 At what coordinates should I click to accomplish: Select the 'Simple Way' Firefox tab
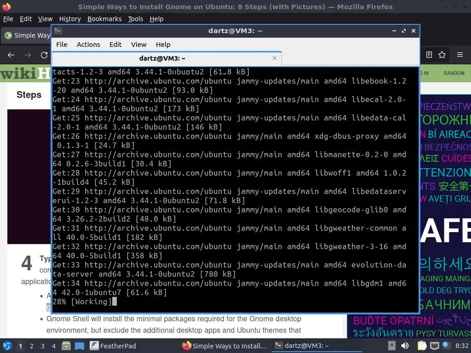click(x=26, y=35)
